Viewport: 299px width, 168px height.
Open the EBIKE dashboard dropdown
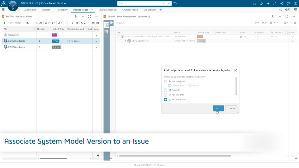tap(65, 3)
